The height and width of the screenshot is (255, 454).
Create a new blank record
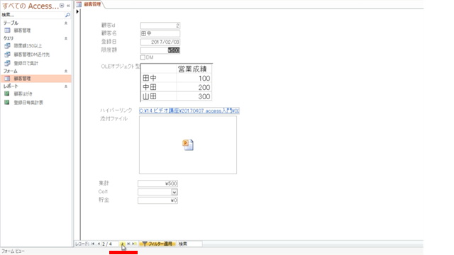(x=134, y=244)
